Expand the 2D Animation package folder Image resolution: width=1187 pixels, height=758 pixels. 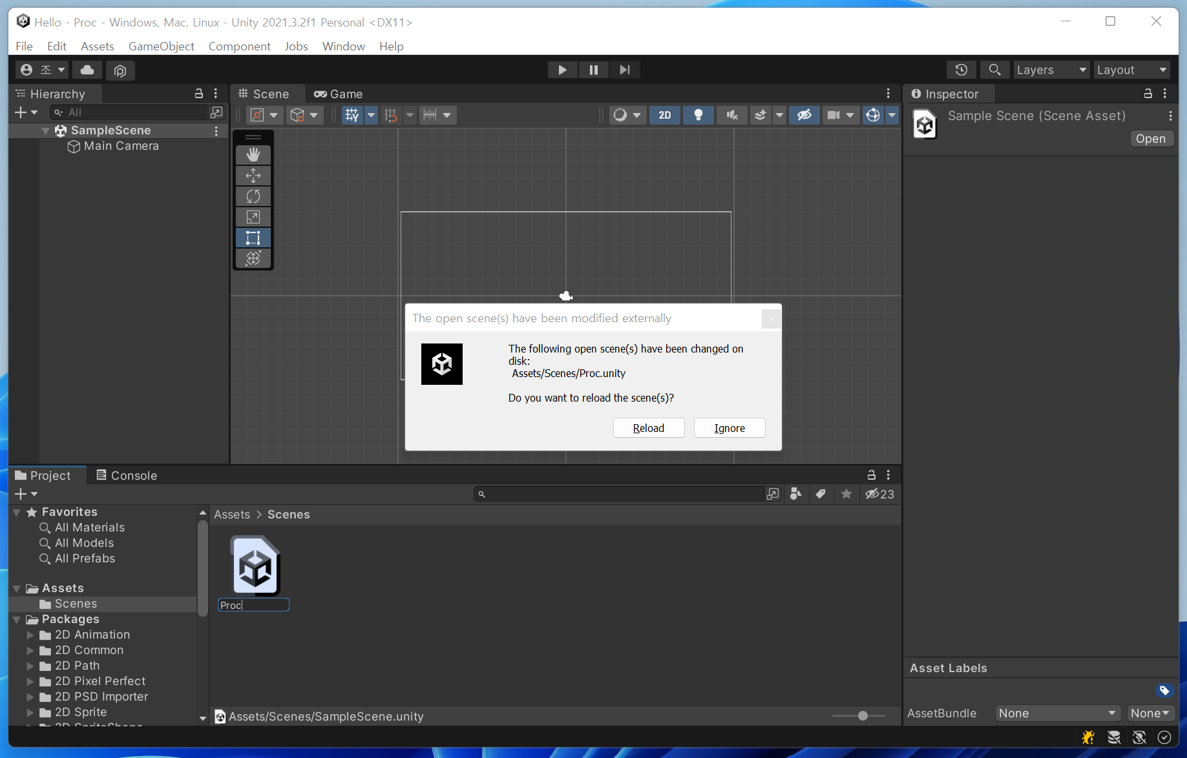pyautogui.click(x=30, y=635)
